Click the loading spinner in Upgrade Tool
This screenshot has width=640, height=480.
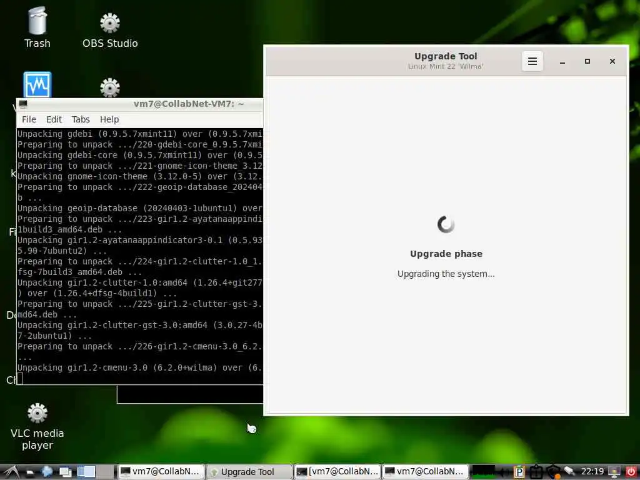coord(446,224)
